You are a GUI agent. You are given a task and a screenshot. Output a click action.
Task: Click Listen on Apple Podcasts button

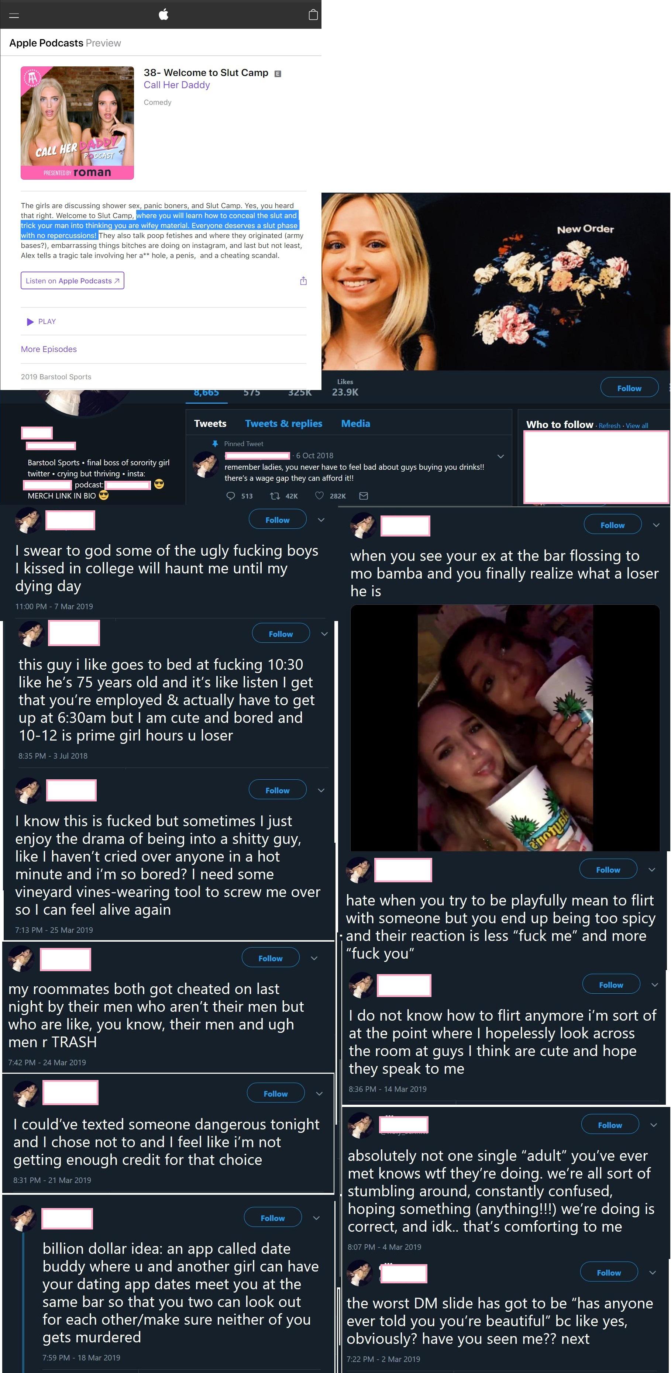pos(72,281)
